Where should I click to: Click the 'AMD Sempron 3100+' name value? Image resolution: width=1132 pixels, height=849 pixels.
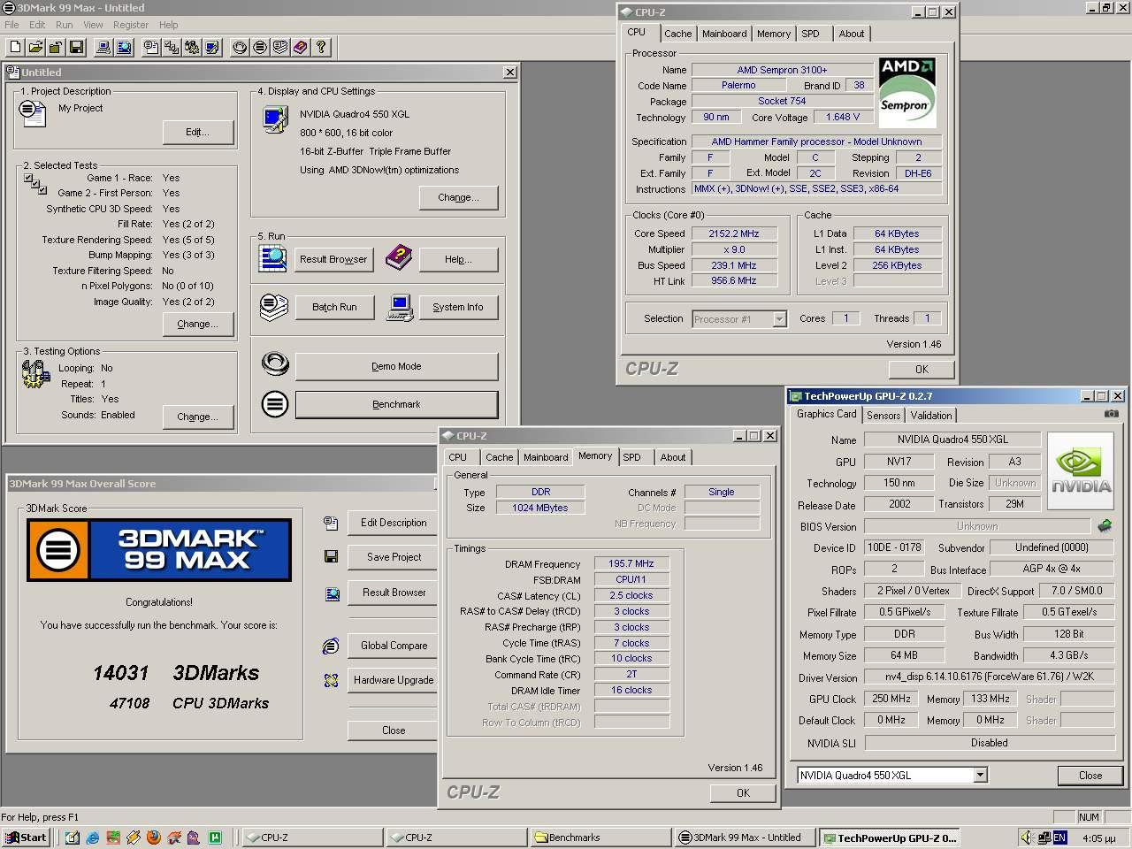782,70
